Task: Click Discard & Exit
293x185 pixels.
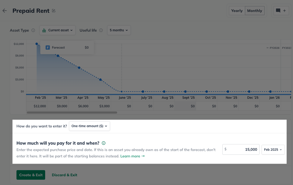Action: coord(65,175)
